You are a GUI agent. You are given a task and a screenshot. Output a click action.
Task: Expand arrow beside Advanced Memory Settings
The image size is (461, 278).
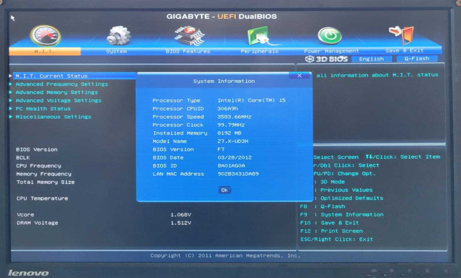click(x=10, y=92)
